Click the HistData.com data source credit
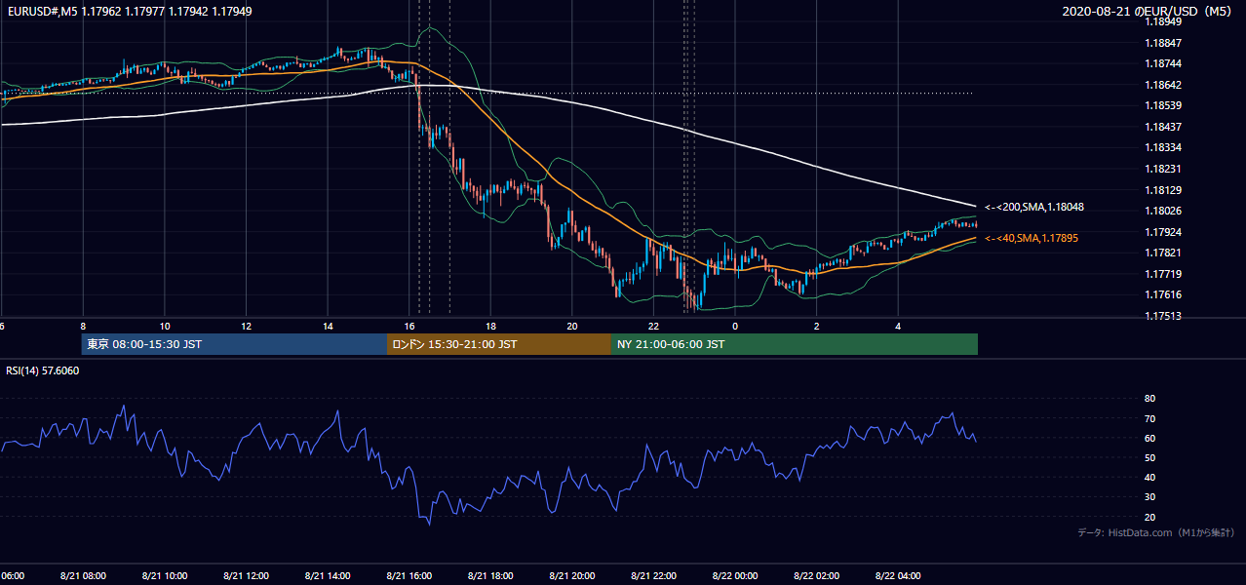The width and height of the screenshot is (1246, 585). [x=1156, y=532]
